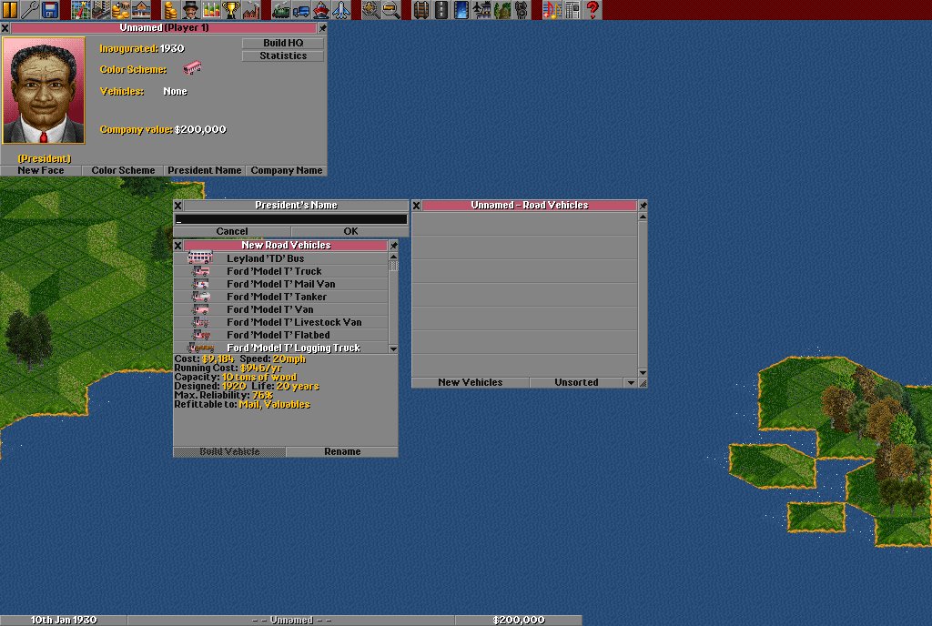Open the train list locomotive icon

point(281,9)
